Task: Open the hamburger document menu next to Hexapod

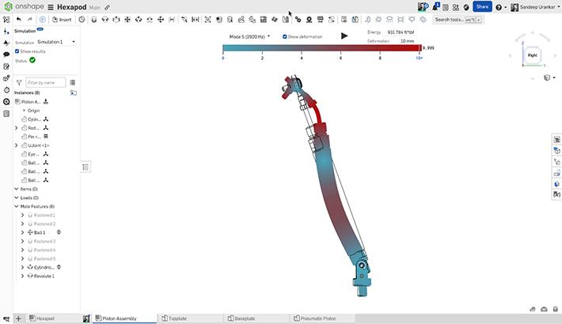Action: 51,7
